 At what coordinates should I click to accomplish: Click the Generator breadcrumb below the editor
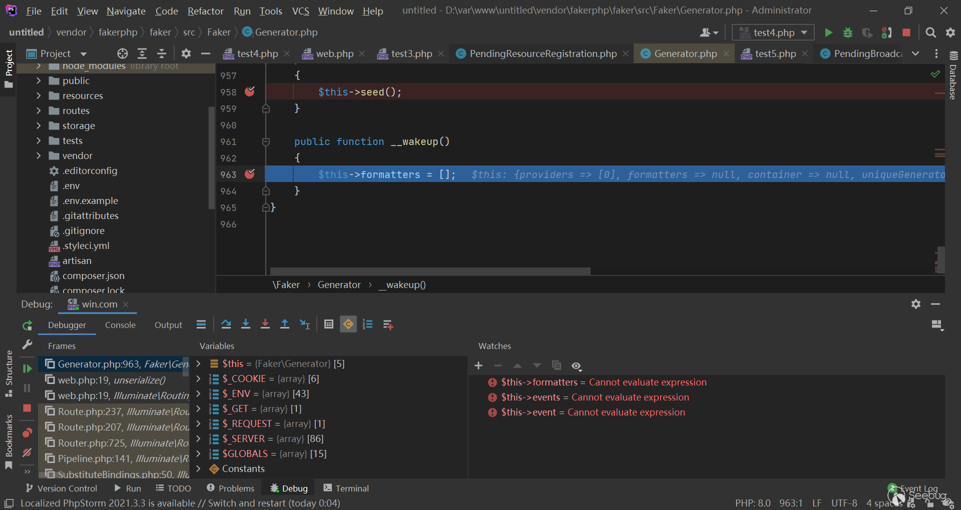click(x=339, y=284)
